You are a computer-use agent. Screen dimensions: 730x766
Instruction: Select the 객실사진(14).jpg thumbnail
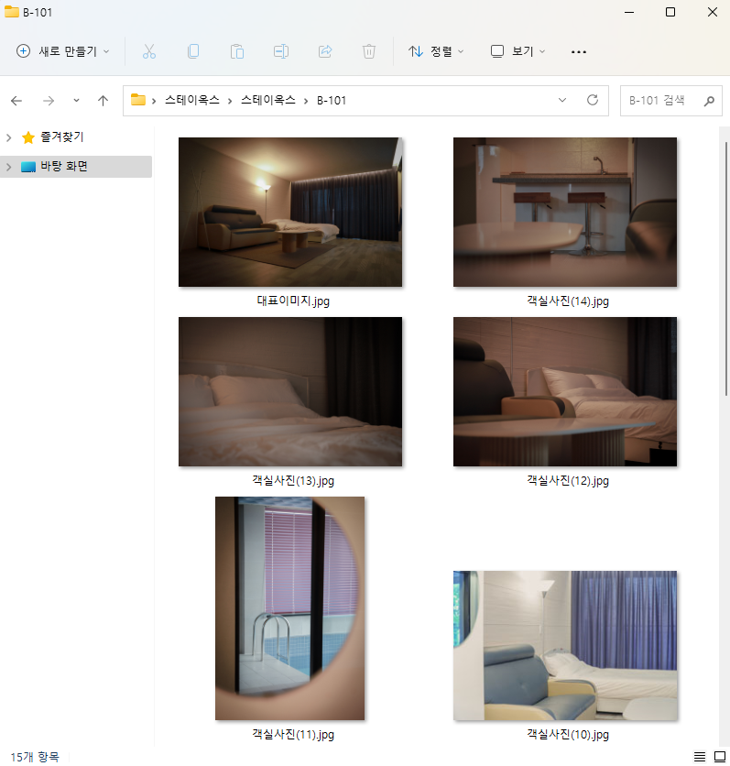click(x=565, y=212)
